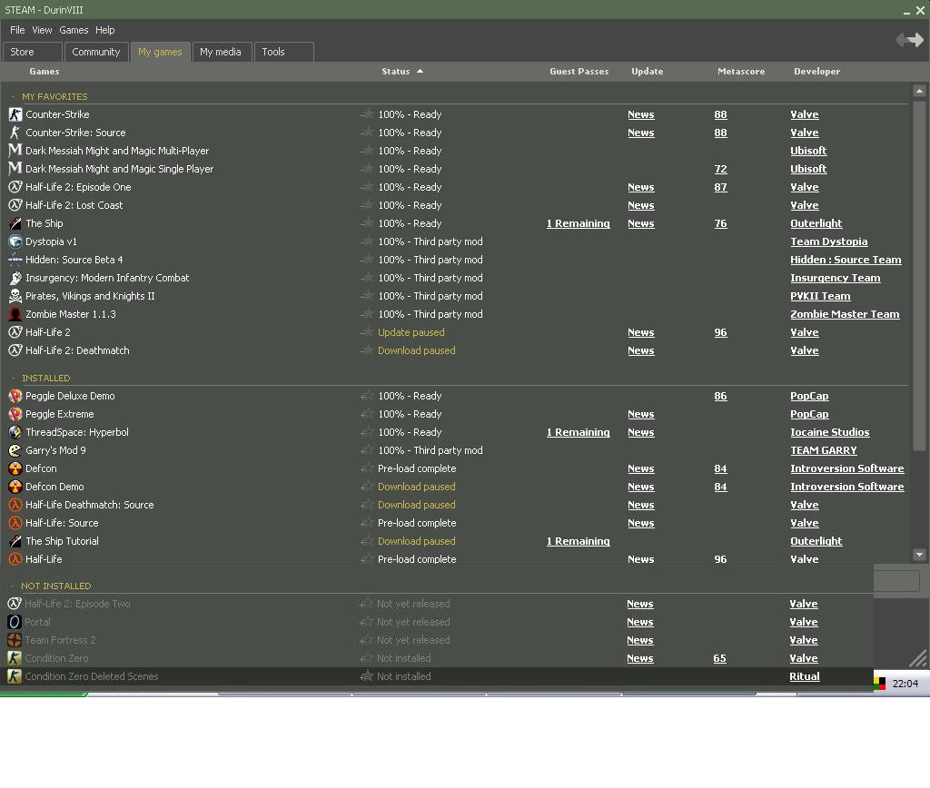Sort by the Guest Passes column header
This screenshot has height=788, width=930.
click(x=579, y=71)
